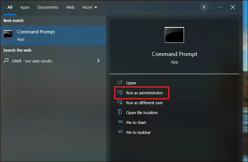Click the Search the web heading text

tap(17, 50)
